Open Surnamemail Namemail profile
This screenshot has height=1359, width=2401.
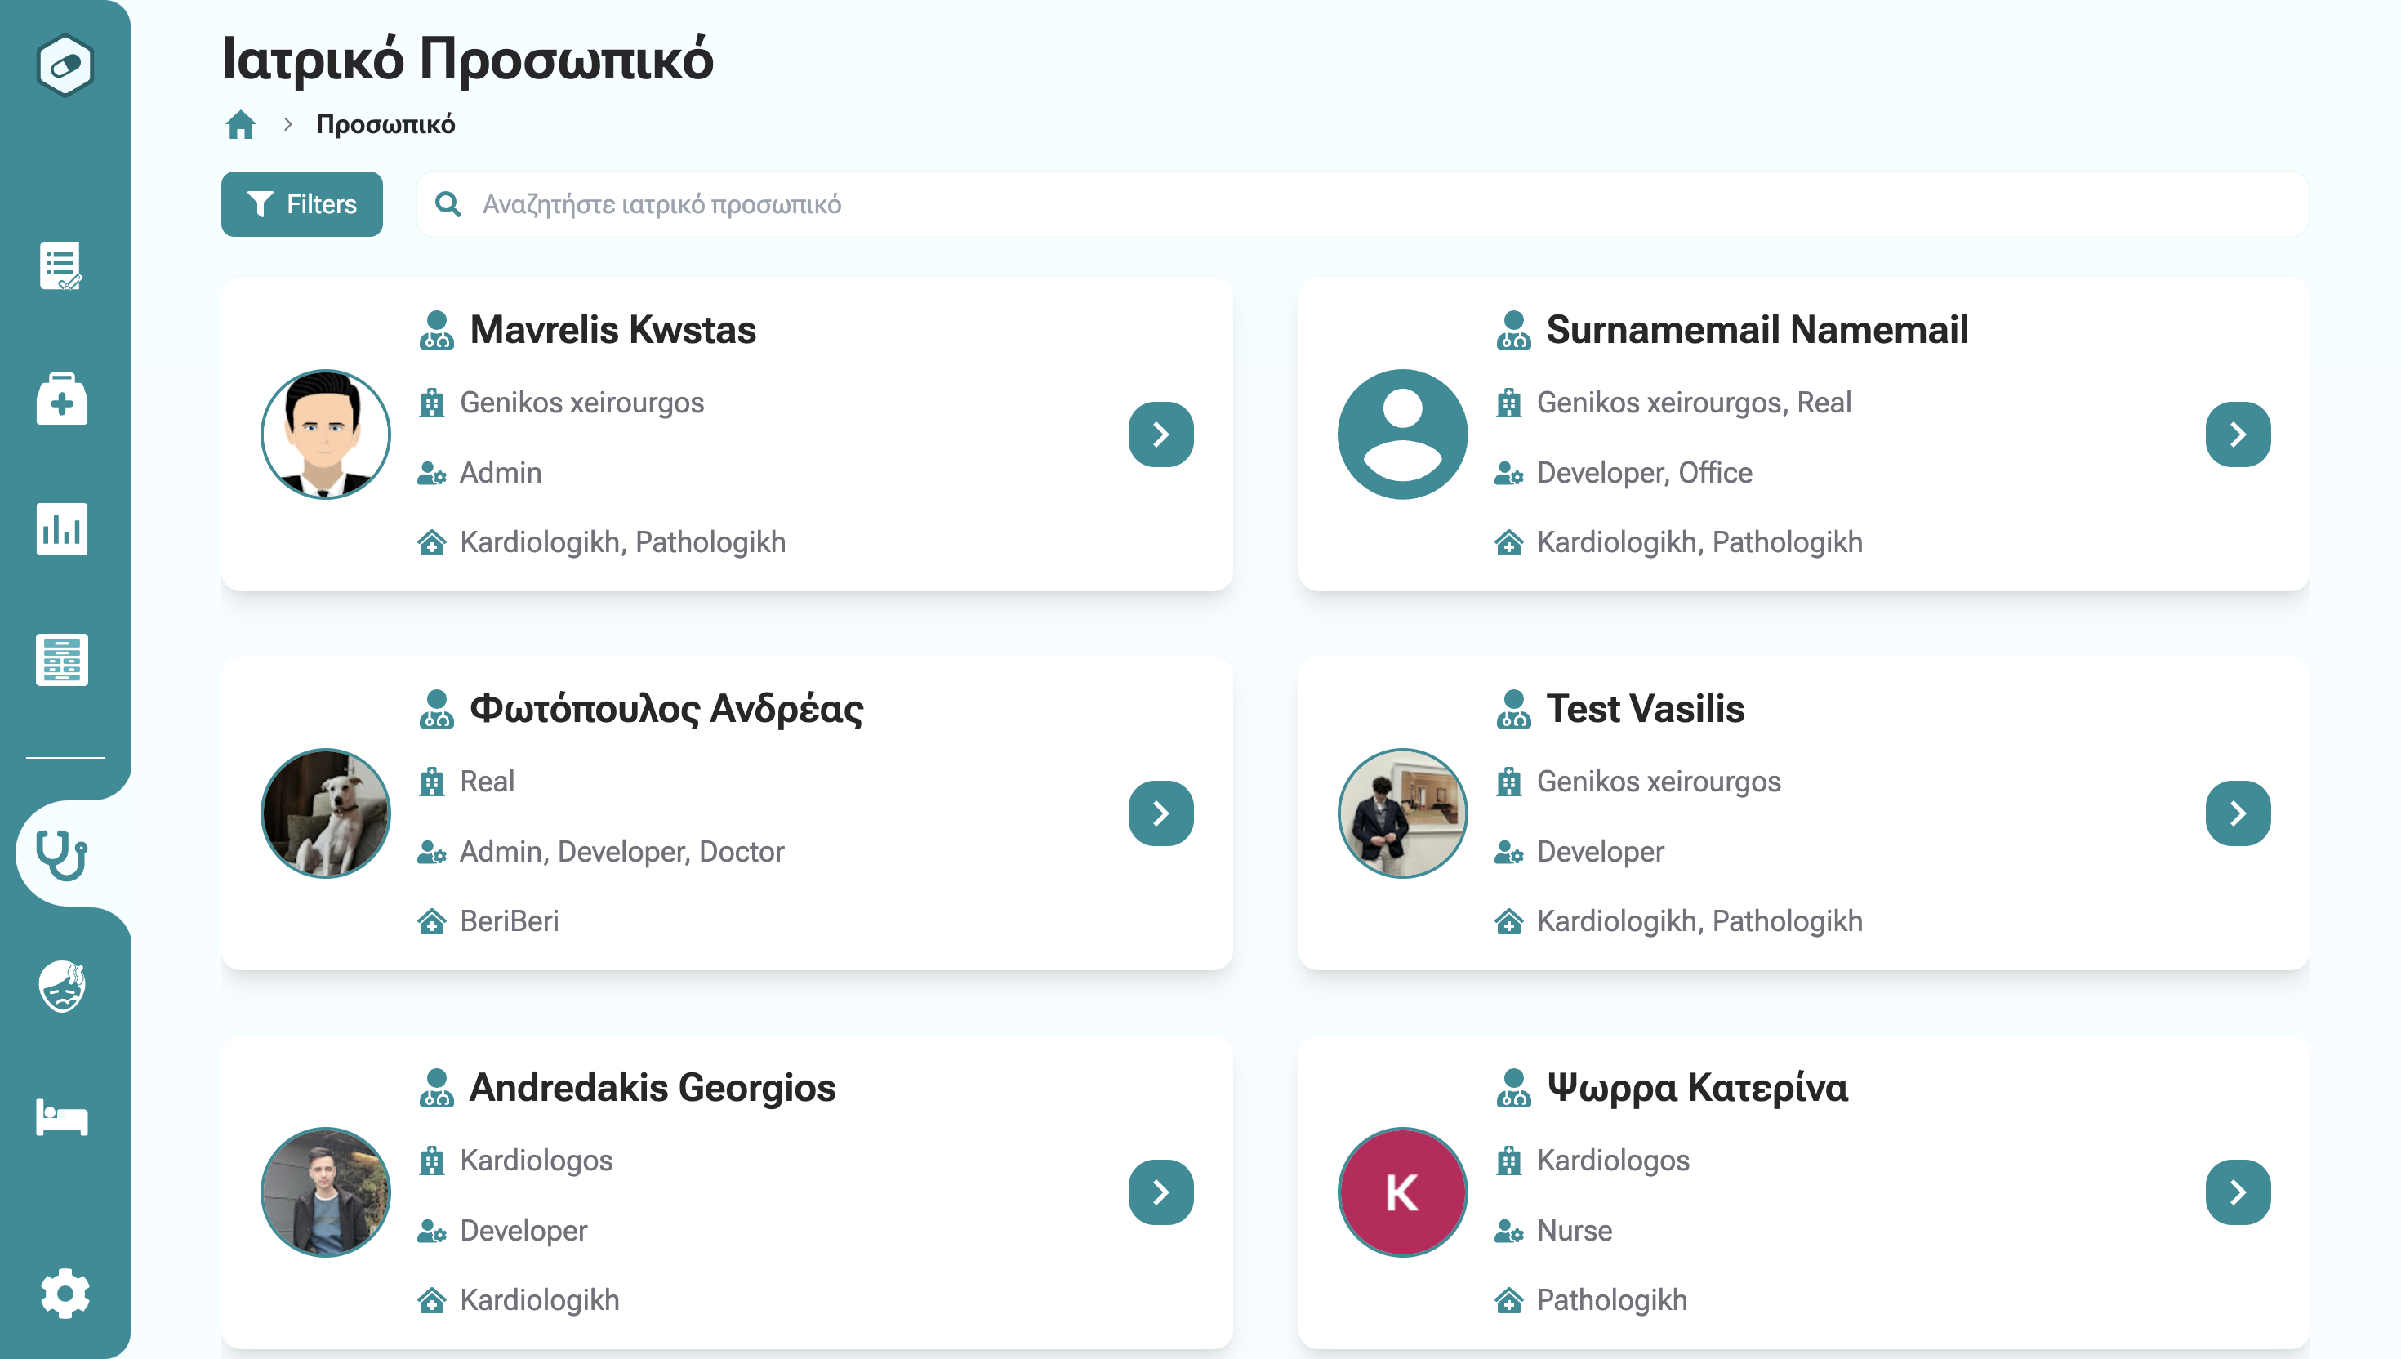2238,434
